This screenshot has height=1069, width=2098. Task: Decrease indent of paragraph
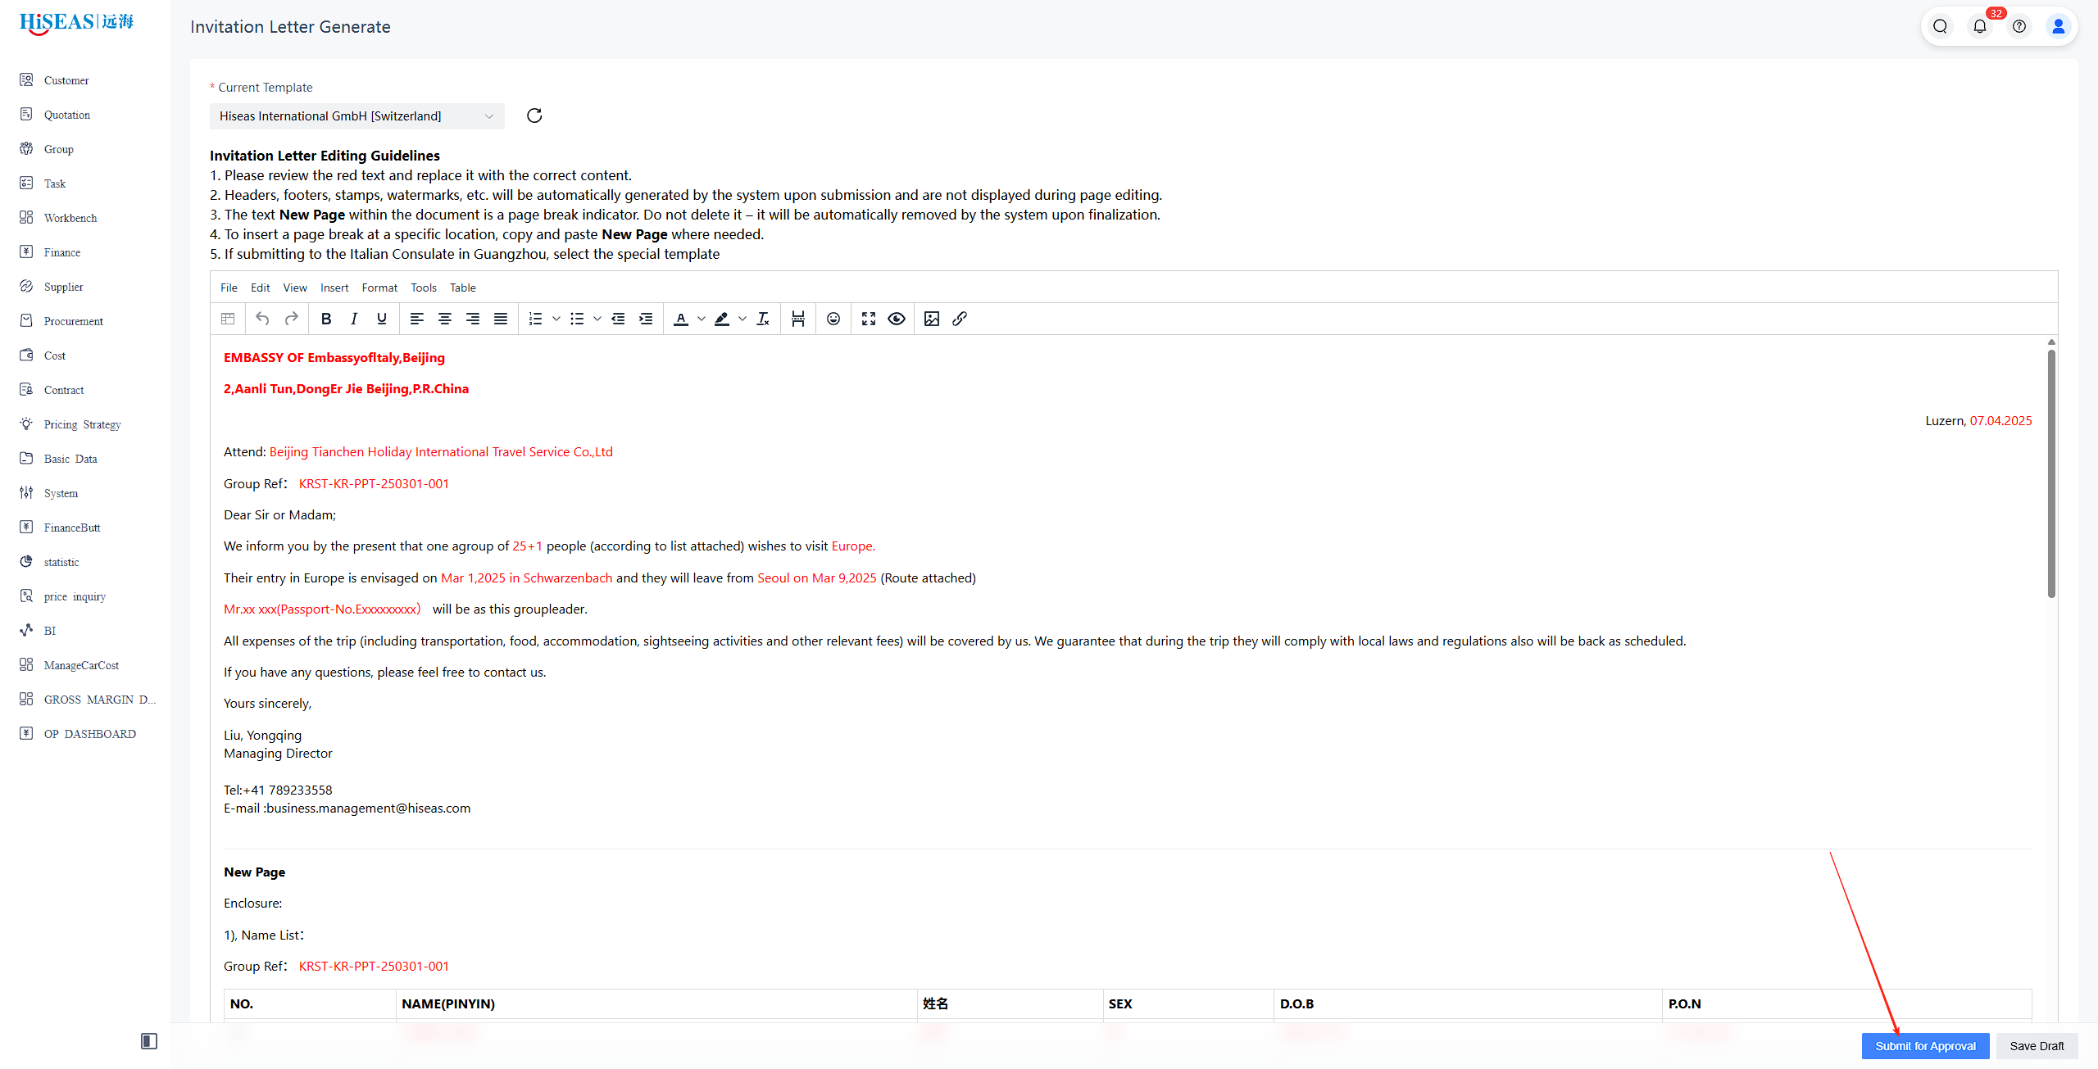point(618,319)
